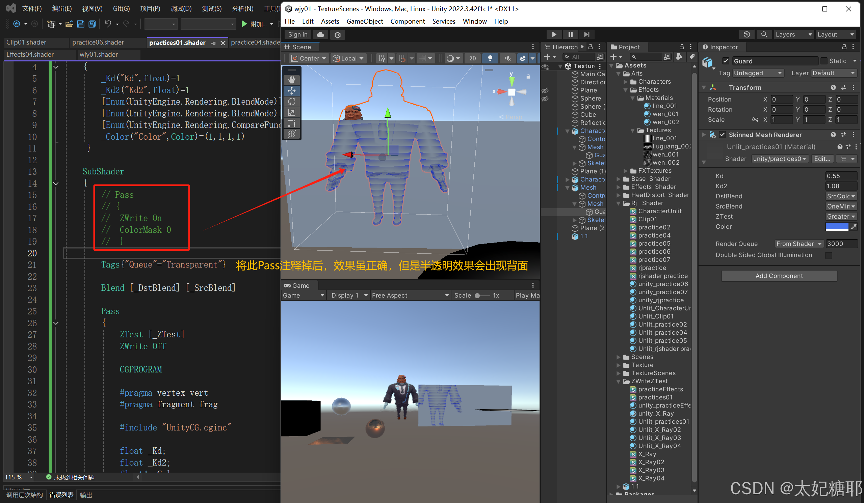The width and height of the screenshot is (864, 503).
Task: Select the Hand view tool in Scene
Action: pos(291,80)
